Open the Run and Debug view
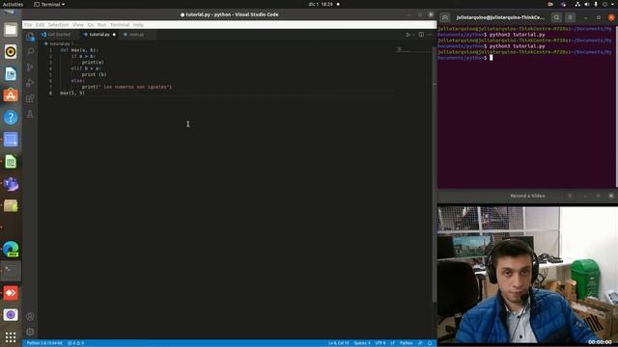Viewport: 618px width, 347px height. coord(30,83)
